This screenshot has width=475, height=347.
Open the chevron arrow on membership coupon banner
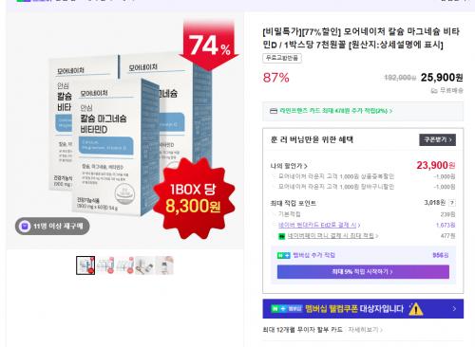point(454,309)
